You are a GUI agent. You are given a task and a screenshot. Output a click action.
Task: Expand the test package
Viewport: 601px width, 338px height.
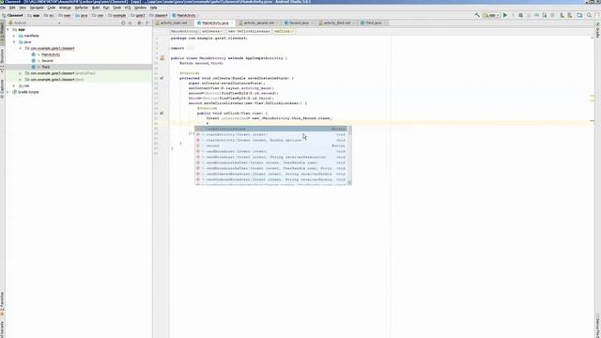pyautogui.click(x=21, y=79)
